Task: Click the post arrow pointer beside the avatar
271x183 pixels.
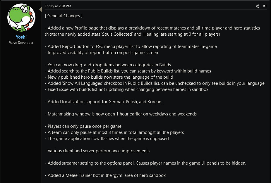Action: coord(40,10)
